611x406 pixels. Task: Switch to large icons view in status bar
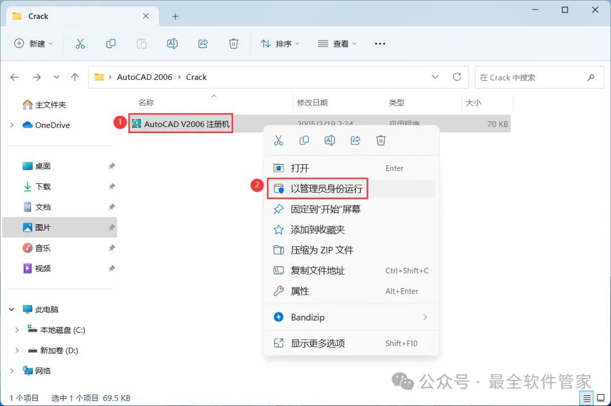(x=601, y=398)
